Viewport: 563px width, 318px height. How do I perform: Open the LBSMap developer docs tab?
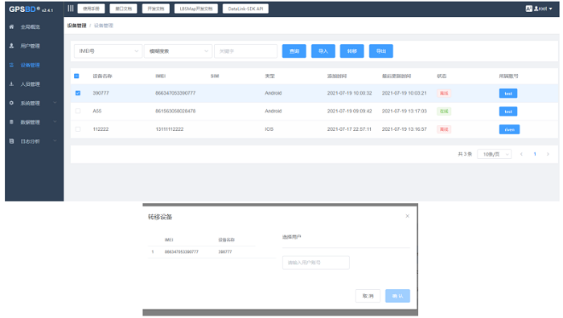click(196, 9)
